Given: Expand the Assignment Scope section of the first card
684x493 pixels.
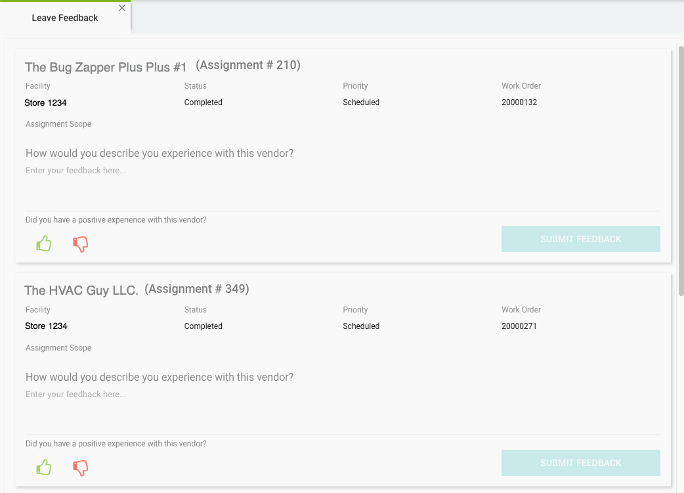Looking at the screenshot, I should point(58,123).
